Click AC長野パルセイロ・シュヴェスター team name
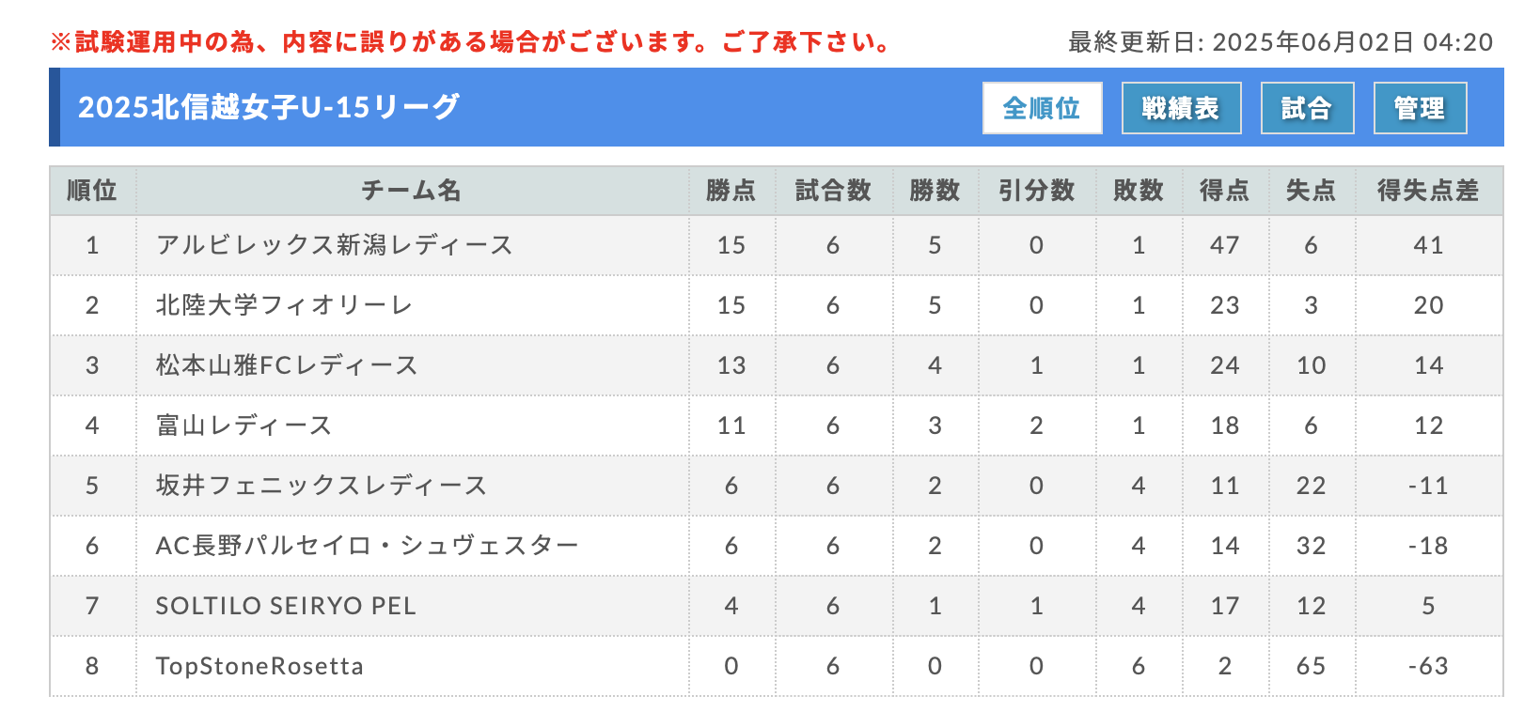 (367, 546)
